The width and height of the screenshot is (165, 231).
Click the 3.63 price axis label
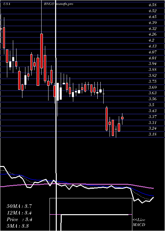tap(152, 93)
